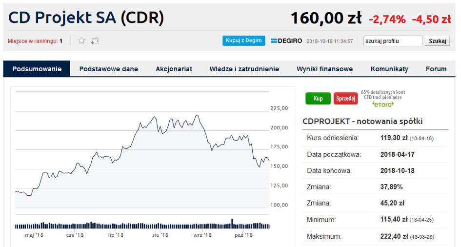Click Kupuj z Degiro button
The width and height of the screenshot is (461, 247).
tap(244, 41)
